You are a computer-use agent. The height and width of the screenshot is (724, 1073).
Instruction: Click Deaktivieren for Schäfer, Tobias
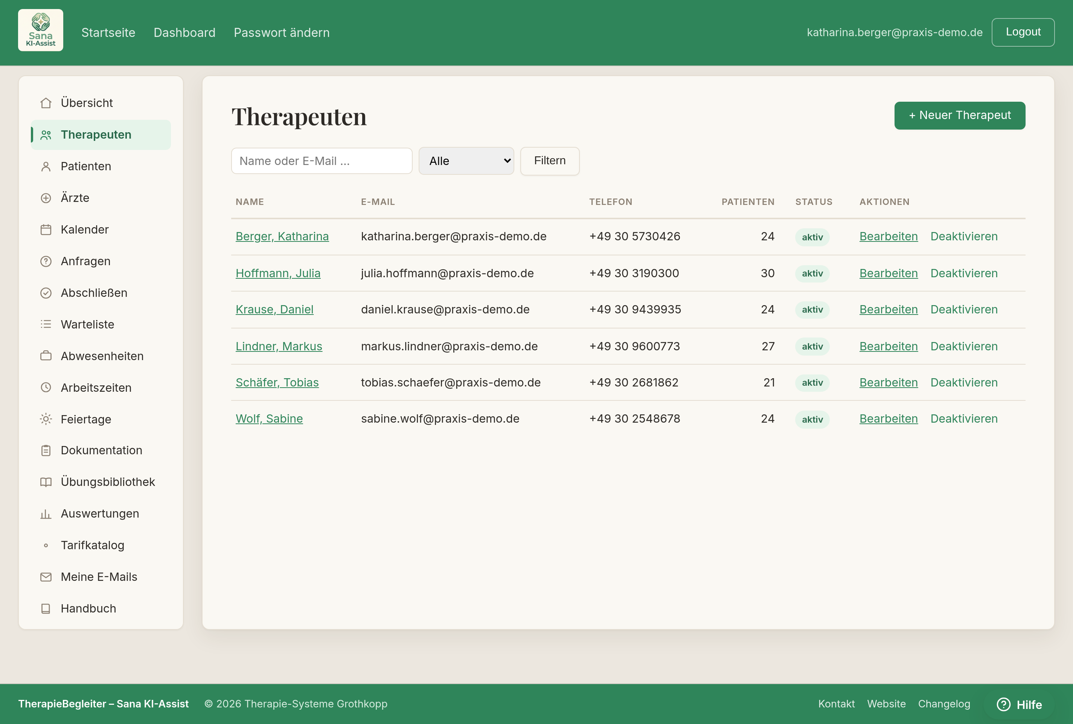coord(963,382)
